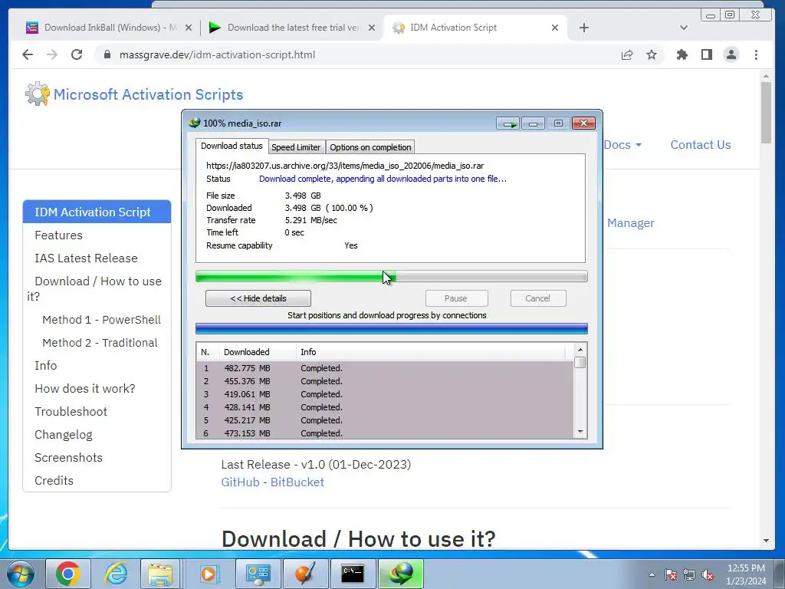This screenshot has height=589, width=785.
Task: Toggle the Chrome side panel icon
Action: pyautogui.click(x=706, y=54)
